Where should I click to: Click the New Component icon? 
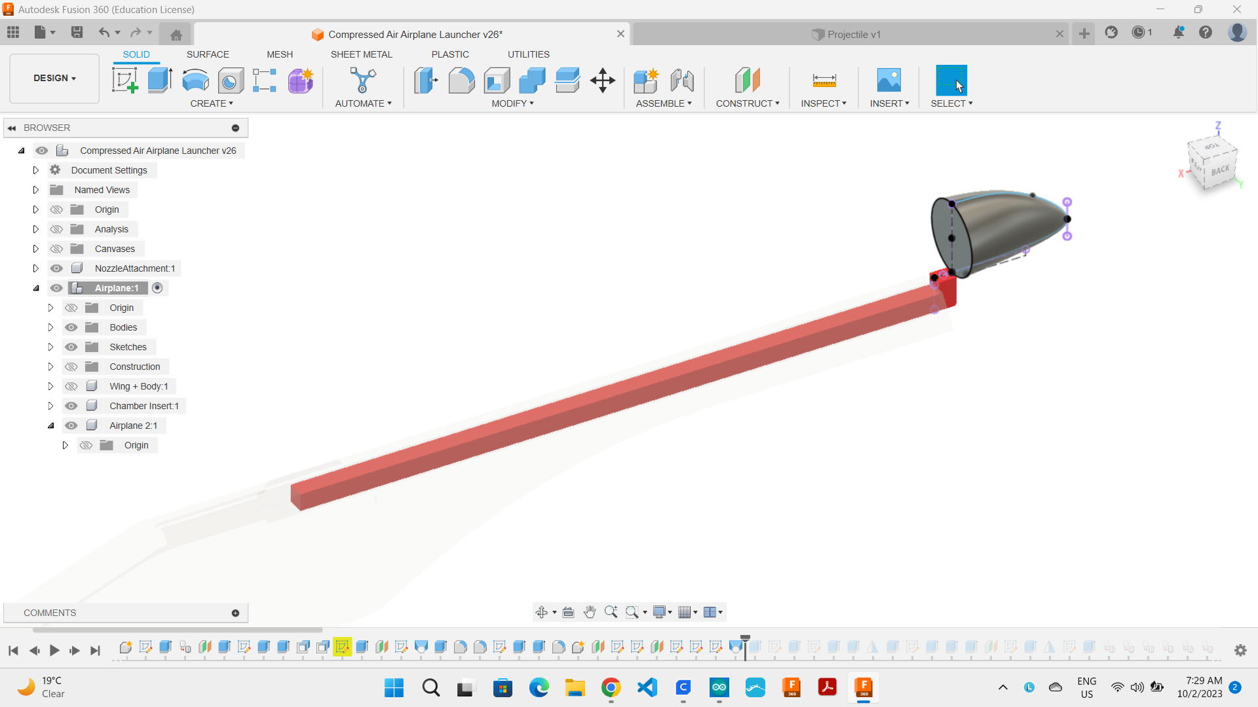coord(646,81)
